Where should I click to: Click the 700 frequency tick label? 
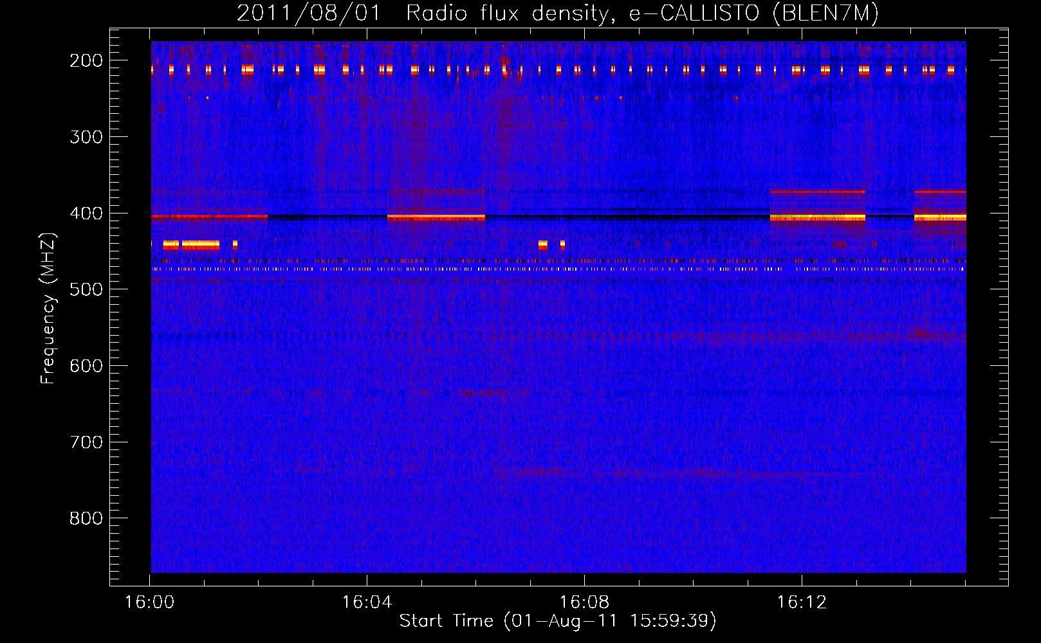click(x=86, y=442)
